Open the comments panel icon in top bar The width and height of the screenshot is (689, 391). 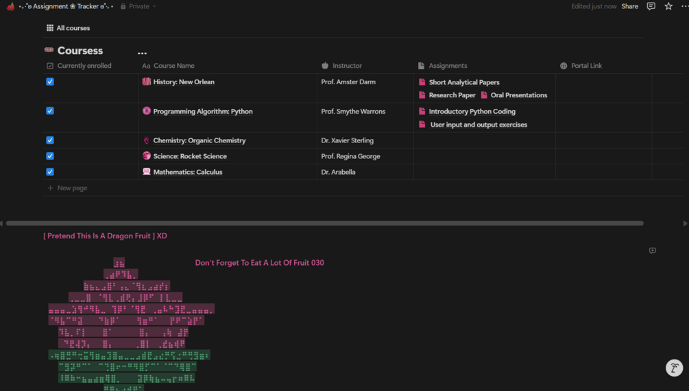click(x=651, y=6)
